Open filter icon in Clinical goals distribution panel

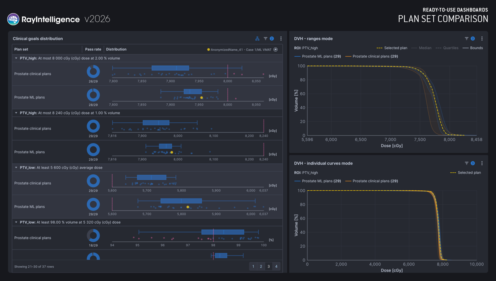(x=266, y=39)
